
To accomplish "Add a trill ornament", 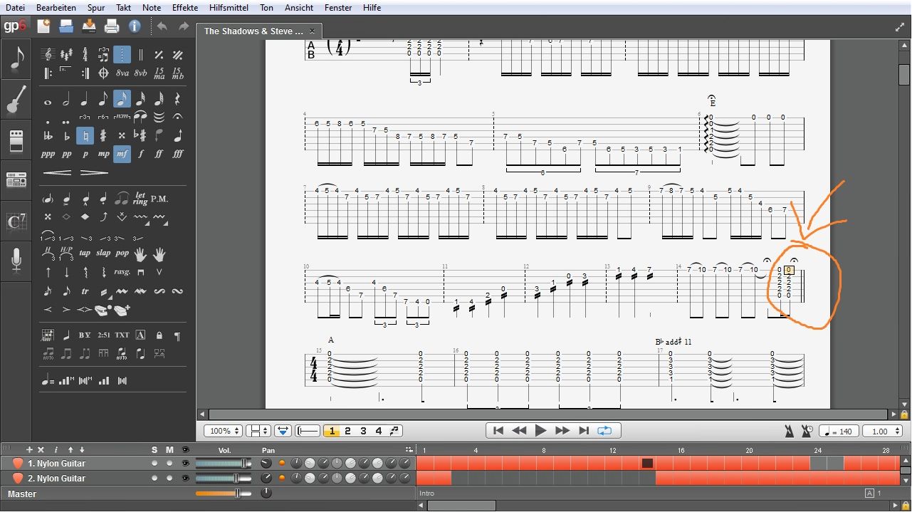I will pyautogui.click(x=85, y=291).
